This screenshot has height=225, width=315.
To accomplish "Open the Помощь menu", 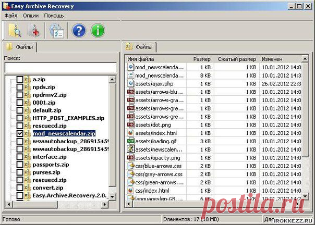I will tap(54, 16).
